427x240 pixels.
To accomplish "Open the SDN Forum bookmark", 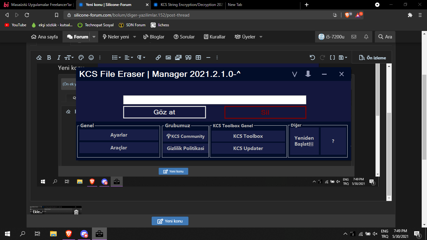I will 132,25.
